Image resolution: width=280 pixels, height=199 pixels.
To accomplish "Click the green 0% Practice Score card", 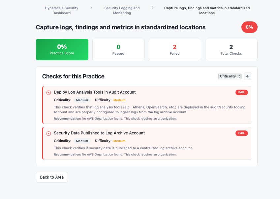I will (62, 49).
